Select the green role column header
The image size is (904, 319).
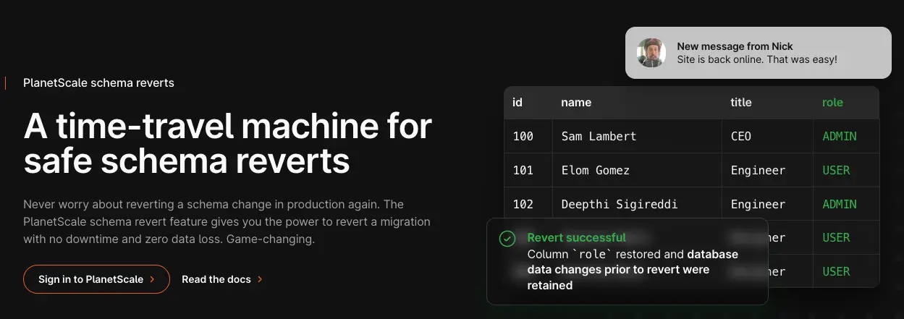point(832,103)
